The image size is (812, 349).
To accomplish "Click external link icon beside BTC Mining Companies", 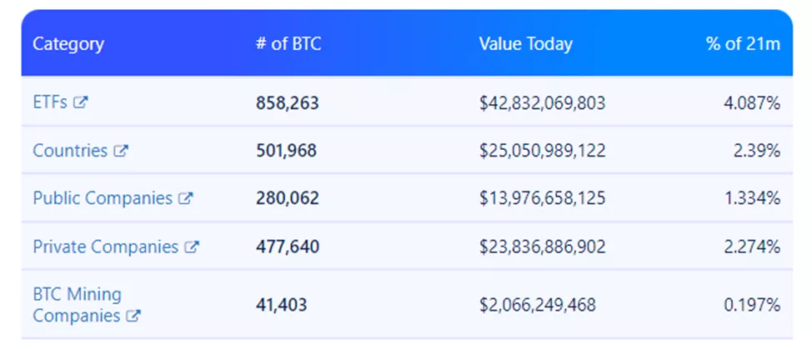I will pyautogui.click(x=133, y=317).
